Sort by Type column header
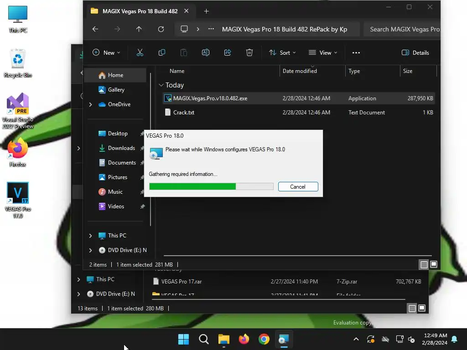The width and height of the screenshot is (467, 350). tap(354, 71)
